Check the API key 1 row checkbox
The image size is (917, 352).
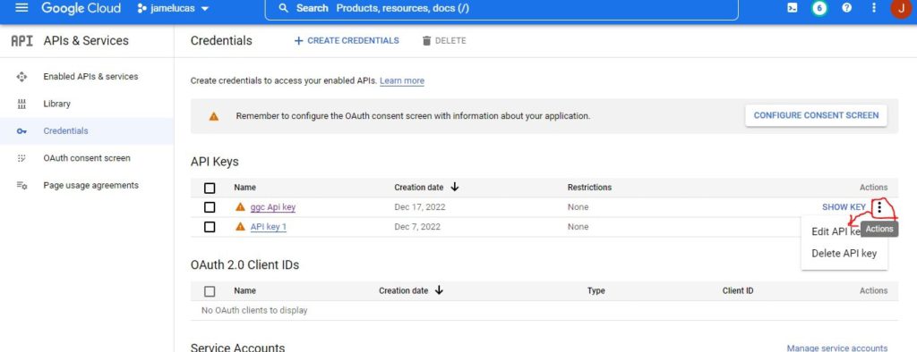pos(210,227)
